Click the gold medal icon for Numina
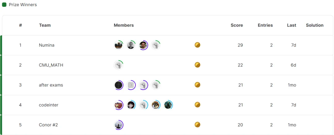This screenshot has height=135, width=334. (197, 45)
